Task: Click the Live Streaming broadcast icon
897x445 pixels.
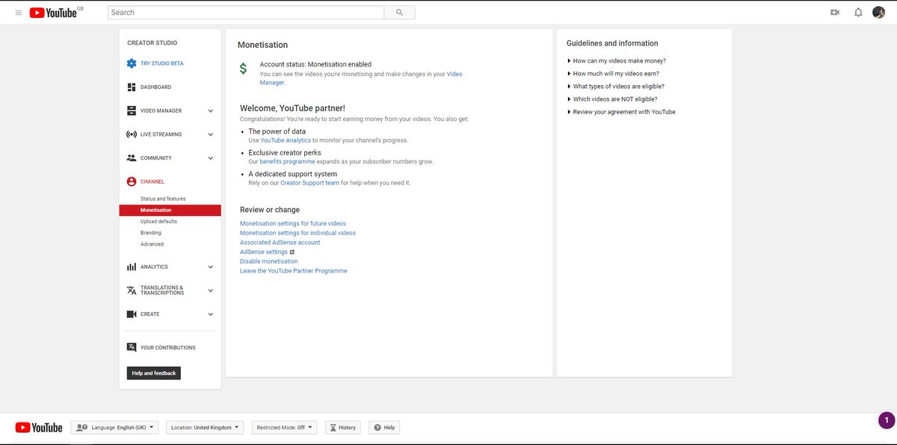Action: coord(132,134)
